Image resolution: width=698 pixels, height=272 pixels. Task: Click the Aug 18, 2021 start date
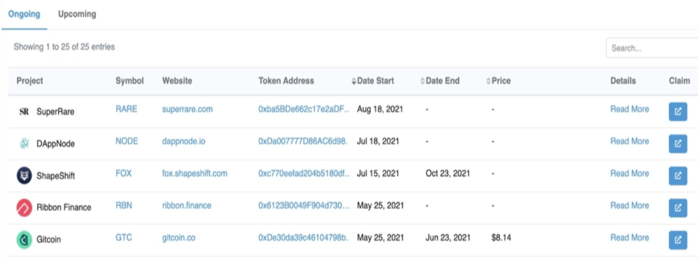click(380, 109)
